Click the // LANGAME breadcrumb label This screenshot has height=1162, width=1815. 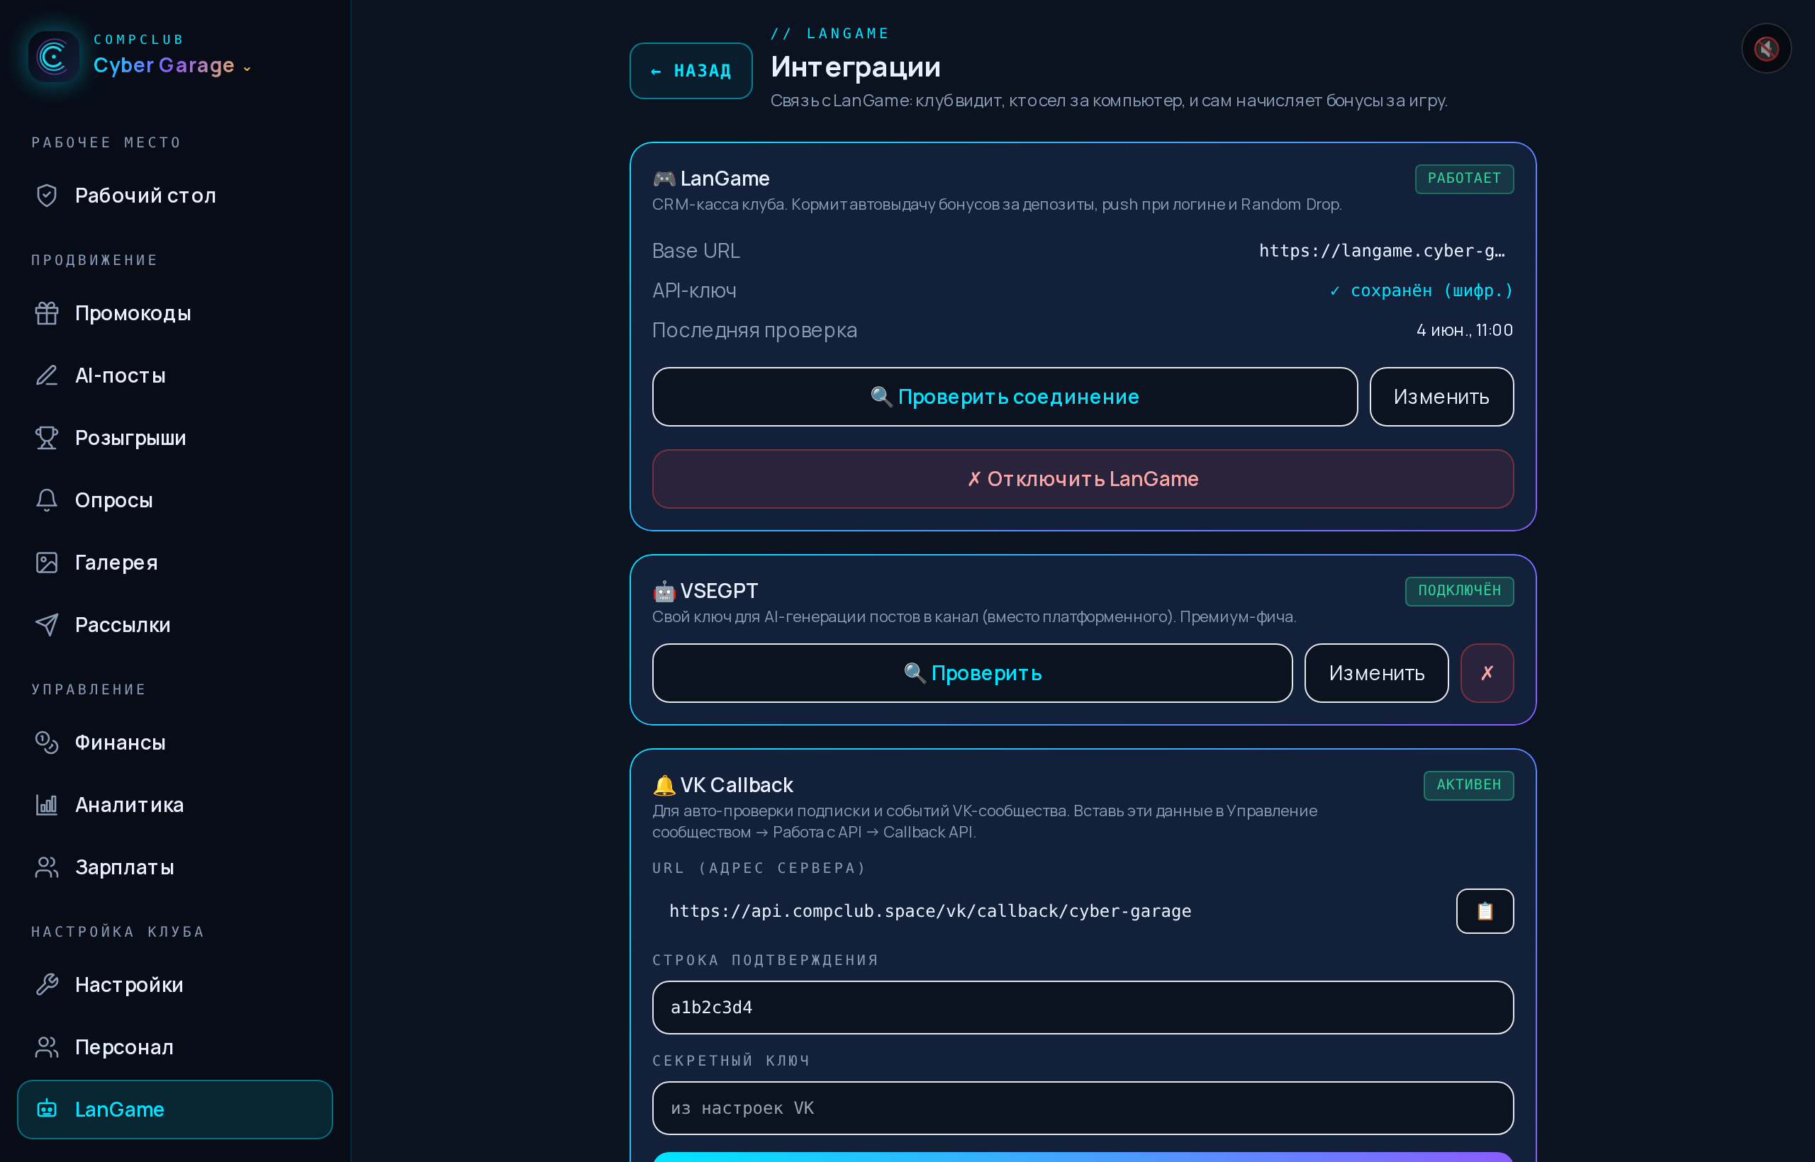coord(830,33)
